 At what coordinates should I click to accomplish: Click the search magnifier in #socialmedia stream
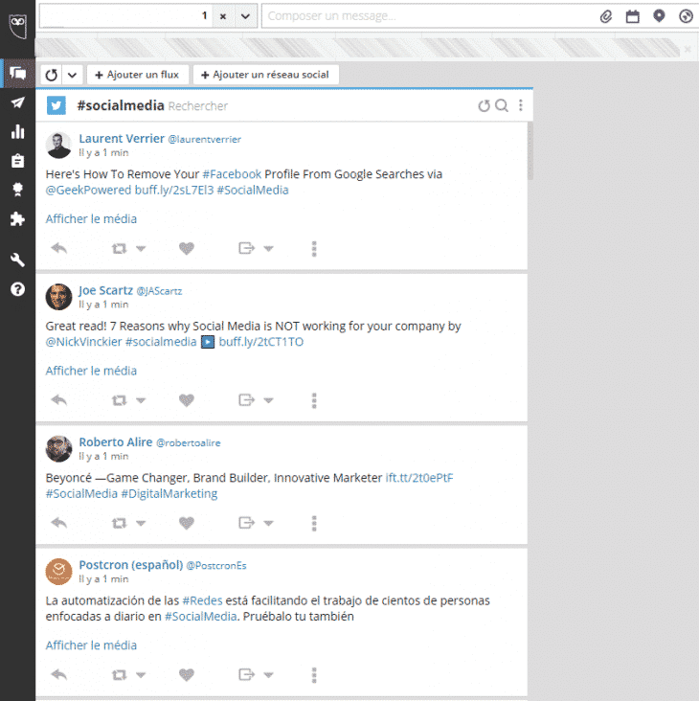(x=502, y=105)
